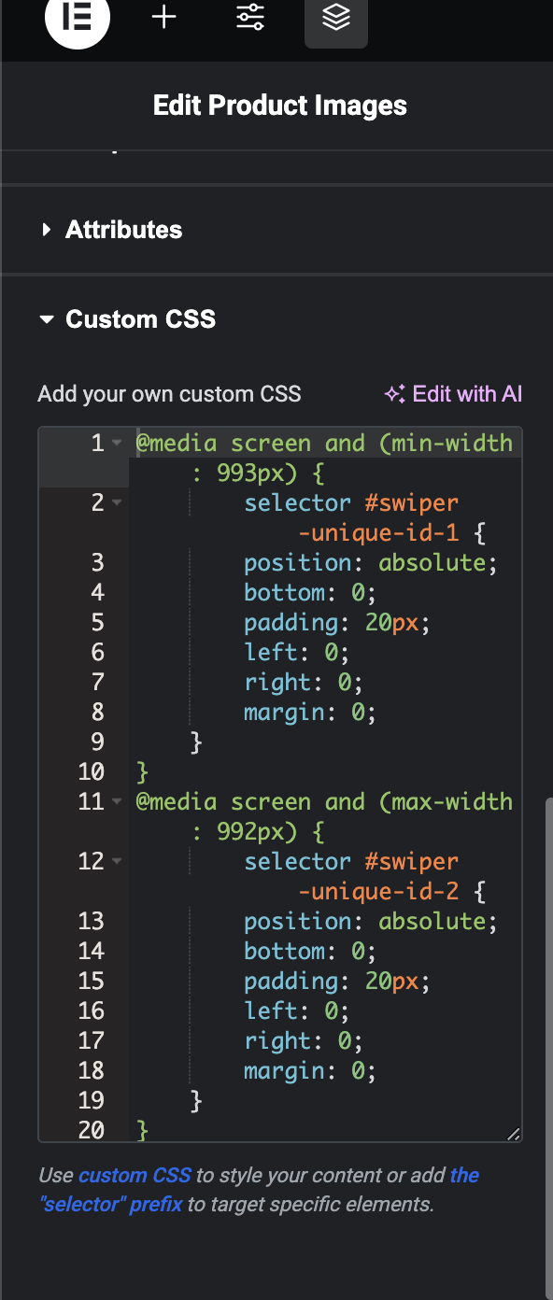The height and width of the screenshot is (1300, 553).
Task: Open the Add Element plus icon
Action: coord(164,18)
